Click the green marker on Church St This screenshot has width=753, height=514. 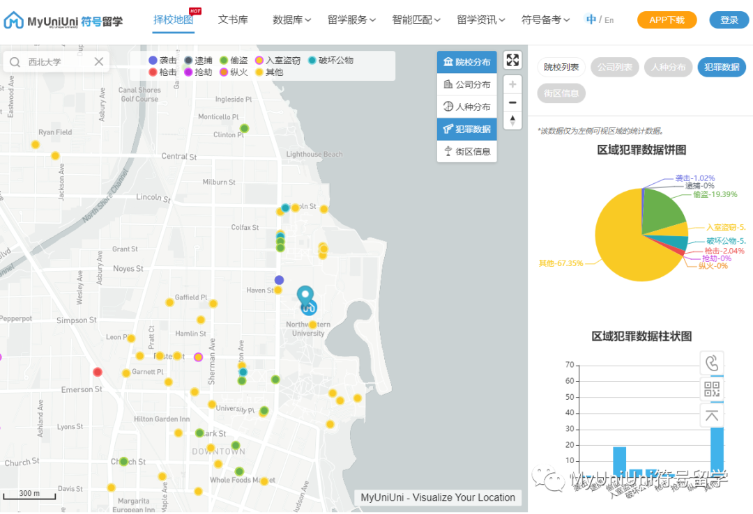point(124,461)
